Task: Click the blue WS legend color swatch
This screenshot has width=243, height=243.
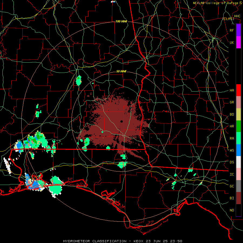Action: [x=238, y=150]
